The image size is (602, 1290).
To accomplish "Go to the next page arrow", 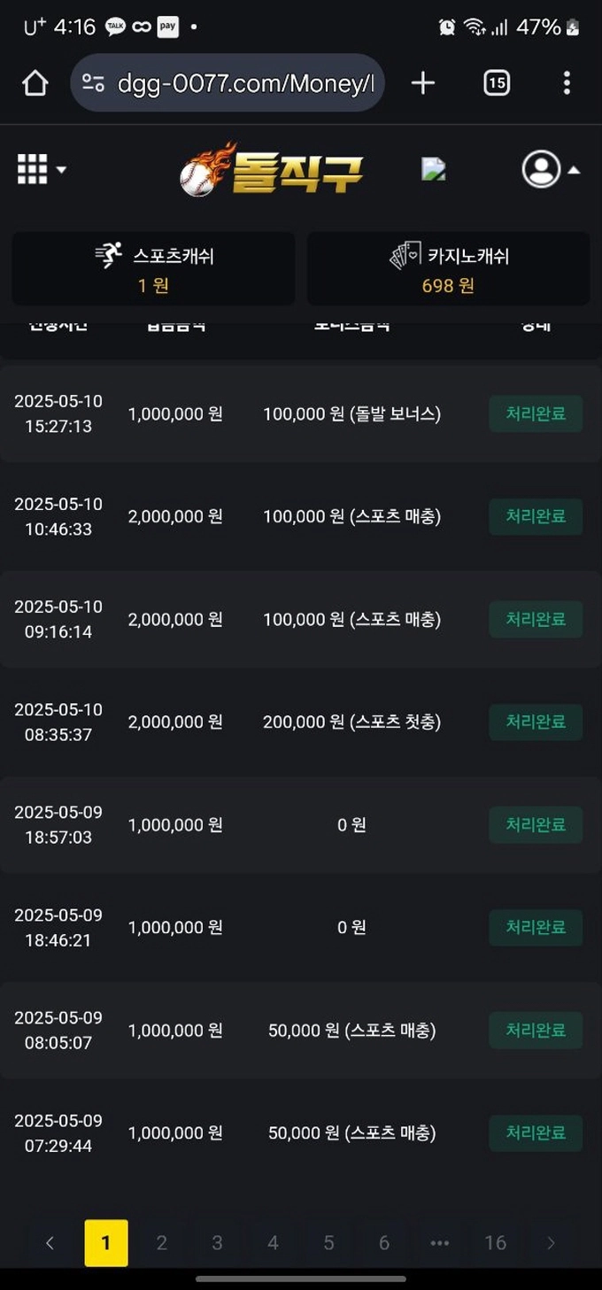I will point(551,1243).
